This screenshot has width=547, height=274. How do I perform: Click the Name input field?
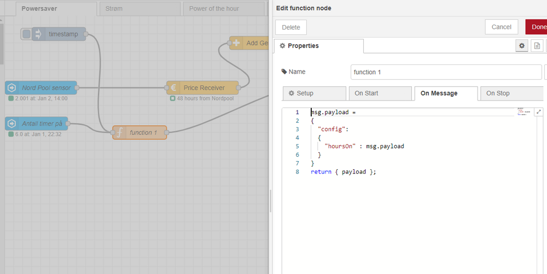(x=446, y=72)
